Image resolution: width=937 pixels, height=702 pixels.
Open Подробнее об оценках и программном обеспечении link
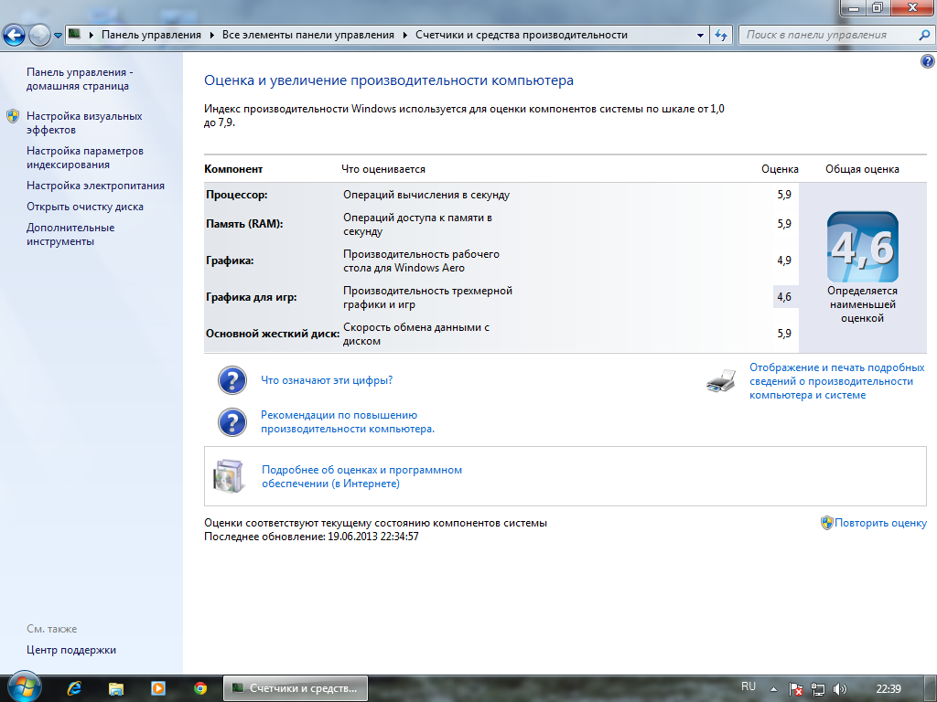click(362, 477)
